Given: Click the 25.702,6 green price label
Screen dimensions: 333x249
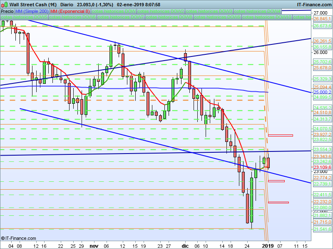Looking at the screenshot, I should pos(322,62).
